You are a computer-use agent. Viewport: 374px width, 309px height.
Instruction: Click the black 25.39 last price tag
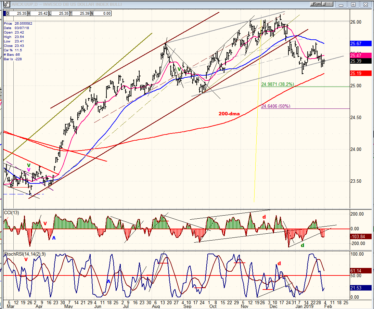(x=360, y=61)
